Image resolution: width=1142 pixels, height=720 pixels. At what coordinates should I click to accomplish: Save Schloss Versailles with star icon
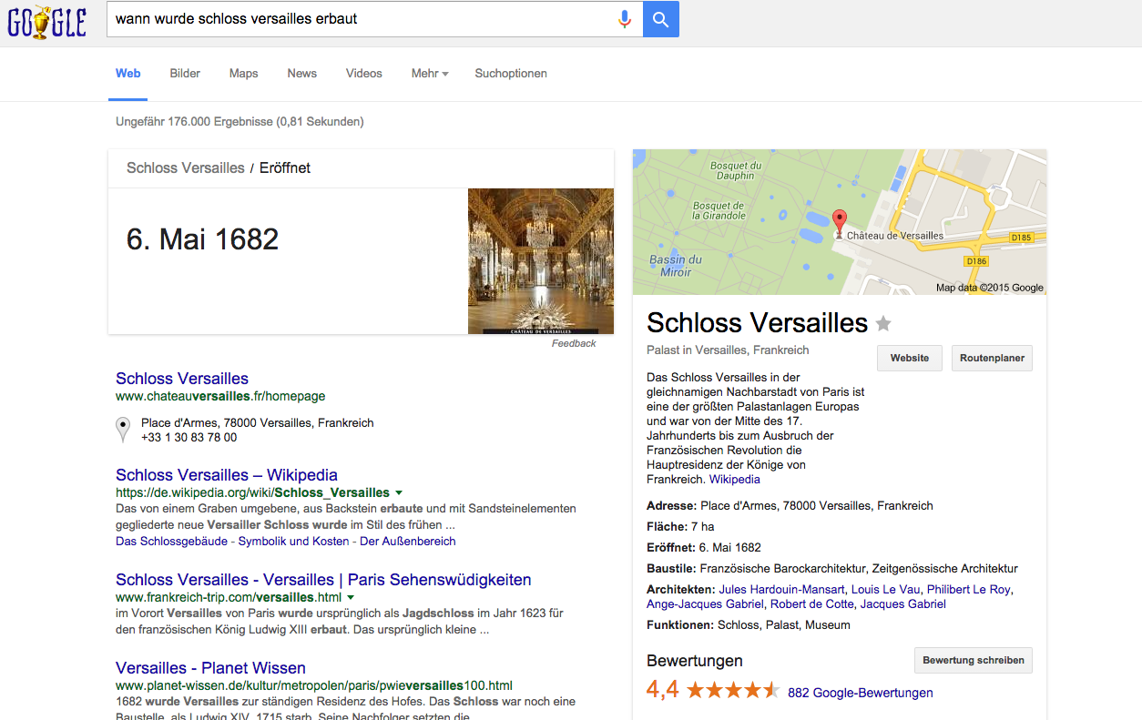(883, 323)
